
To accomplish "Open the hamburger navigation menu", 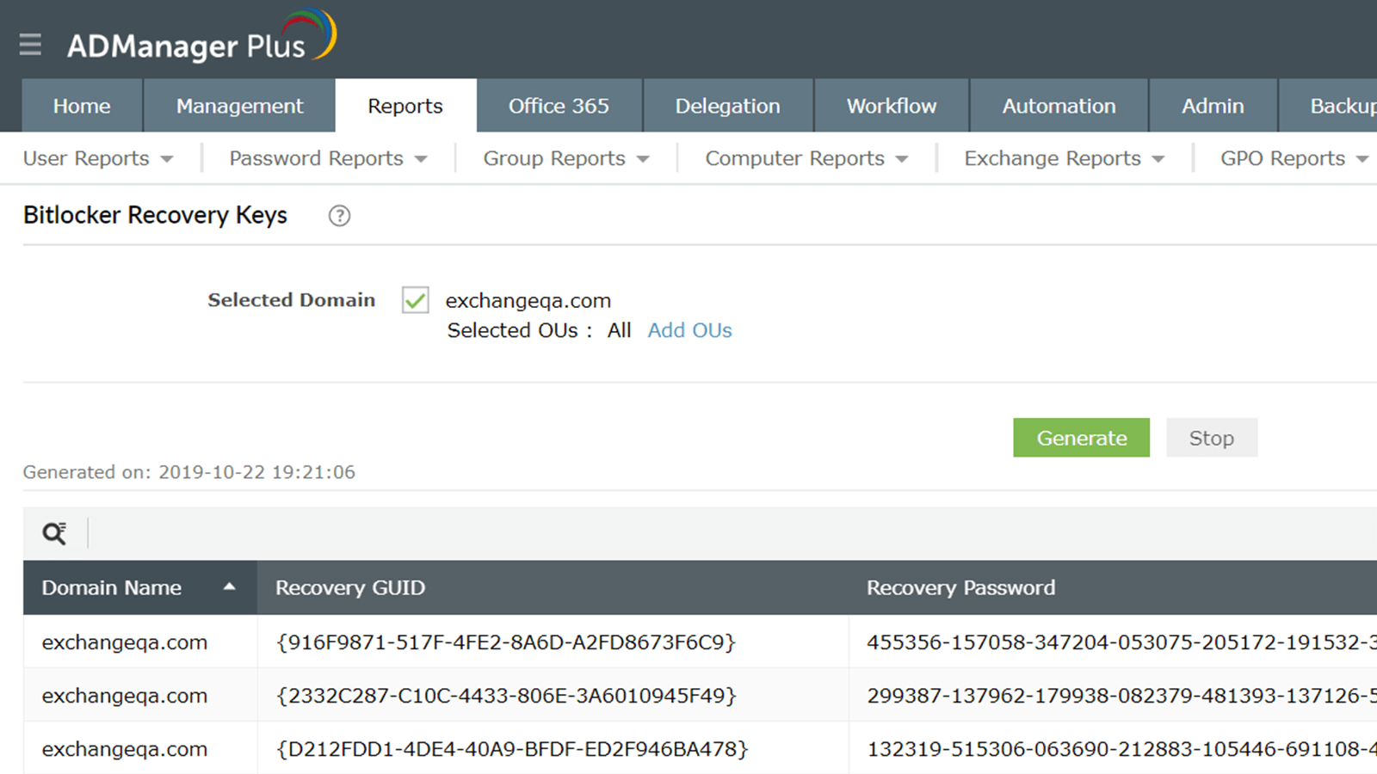I will click(30, 44).
